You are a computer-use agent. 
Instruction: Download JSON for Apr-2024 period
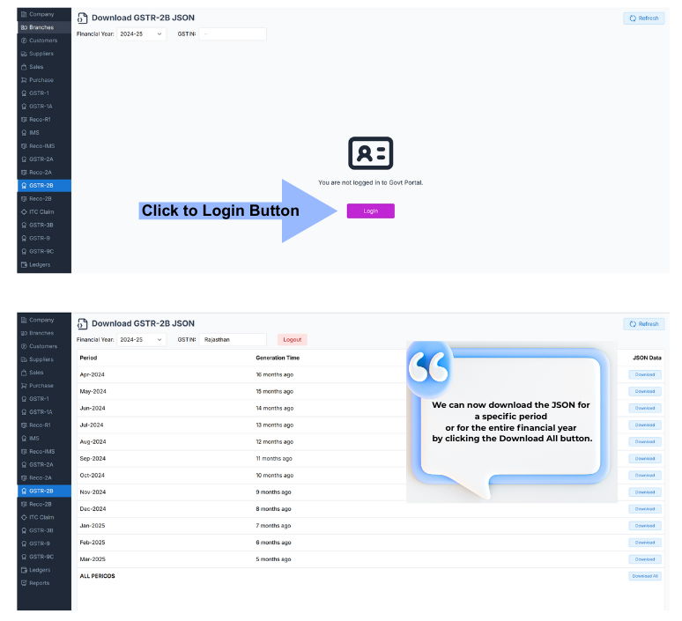645,374
